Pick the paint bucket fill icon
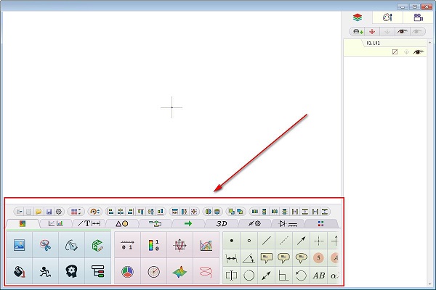Viewport: 436px width, 290px height. coord(19,272)
